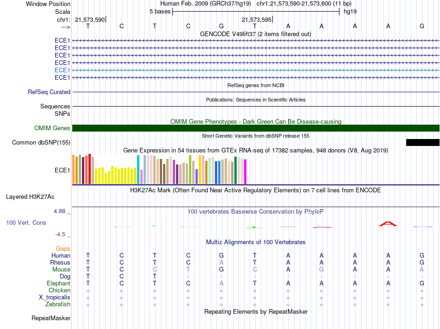Screen dimensions: 440x329
Task: Click the Common dbSNP(155) track label
Action: 41,142
